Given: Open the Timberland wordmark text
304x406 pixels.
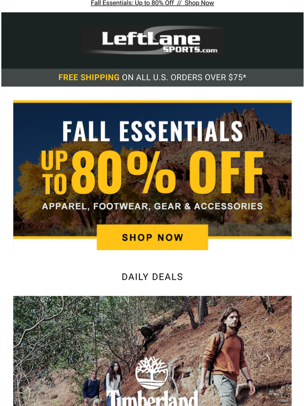Looking at the screenshot, I should (x=152, y=399).
